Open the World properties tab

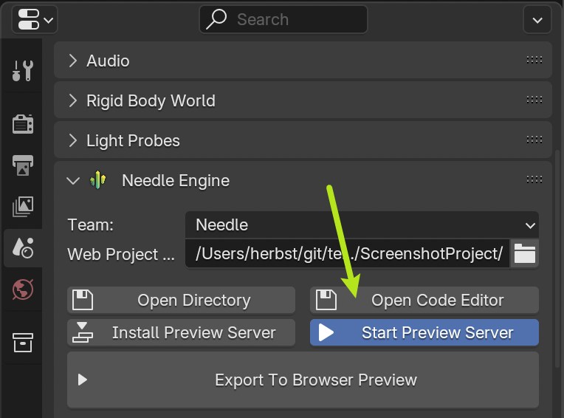[23, 289]
